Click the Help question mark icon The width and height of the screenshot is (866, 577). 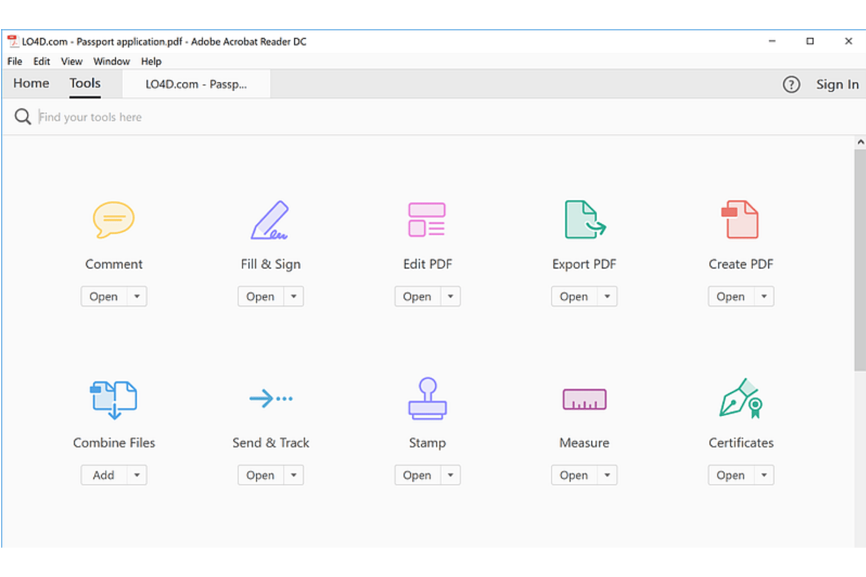tap(791, 85)
